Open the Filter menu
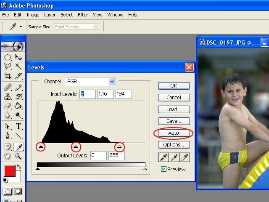Image resolution: width=269 pixels, height=202 pixels. (83, 15)
